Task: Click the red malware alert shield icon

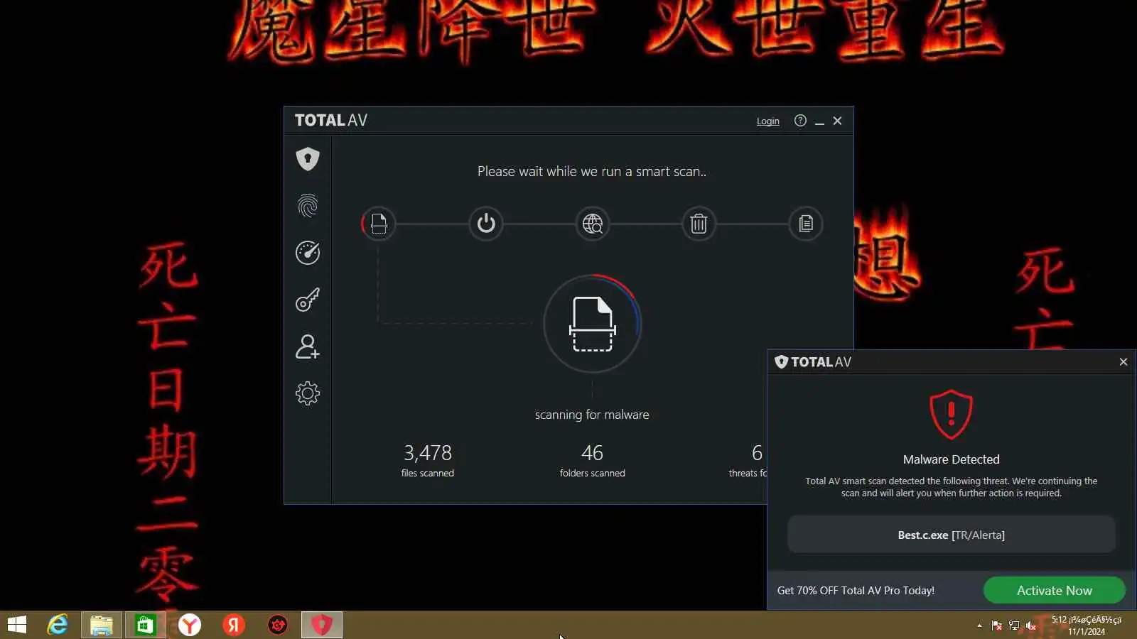Action: [951, 414]
